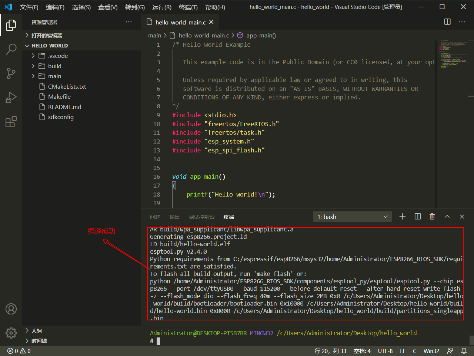Select the 1: bash terminal dropdown

click(x=352, y=217)
